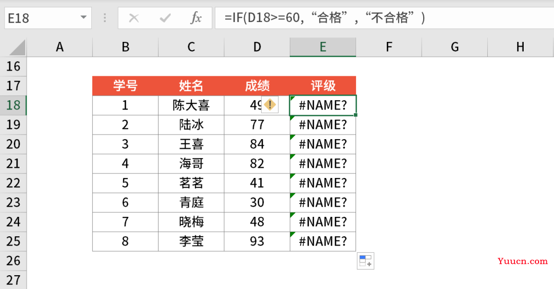Select the cell containing 青庭
Screen dimensions: 554x289
[x=191, y=203]
